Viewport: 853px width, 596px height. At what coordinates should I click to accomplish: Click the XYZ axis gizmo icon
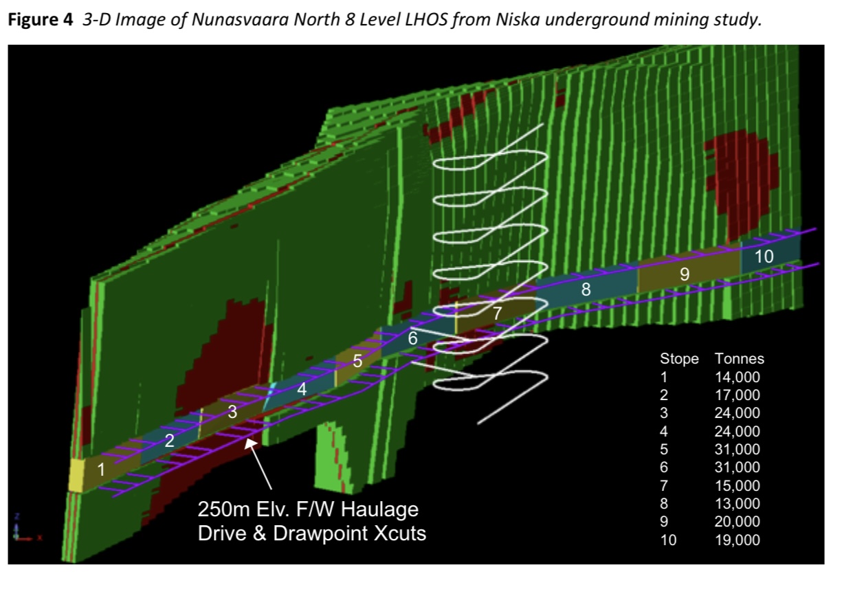22,528
